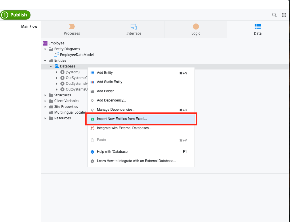Collapse the Database node arrow
Screen dimensions: 290x222
point(51,66)
